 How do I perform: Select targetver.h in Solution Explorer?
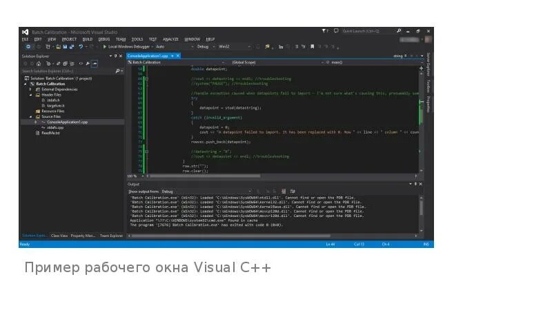55,106
